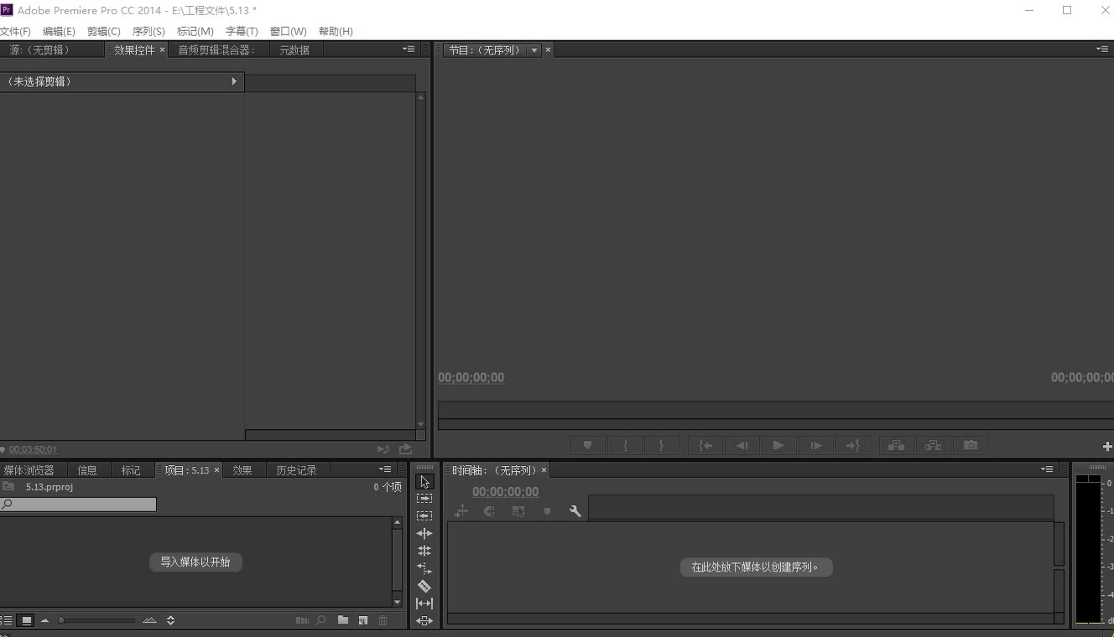Open timeline display settings wrench
This screenshot has width=1114, height=637.
[x=575, y=510]
